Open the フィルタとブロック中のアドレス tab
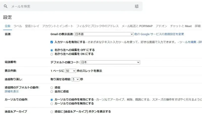Image resolution: width=202 pixels, height=114 pixels. [97, 26]
